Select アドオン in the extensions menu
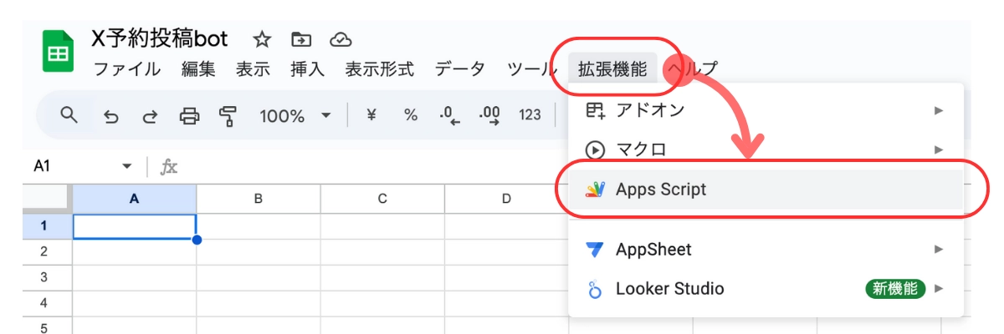 [766, 109]
